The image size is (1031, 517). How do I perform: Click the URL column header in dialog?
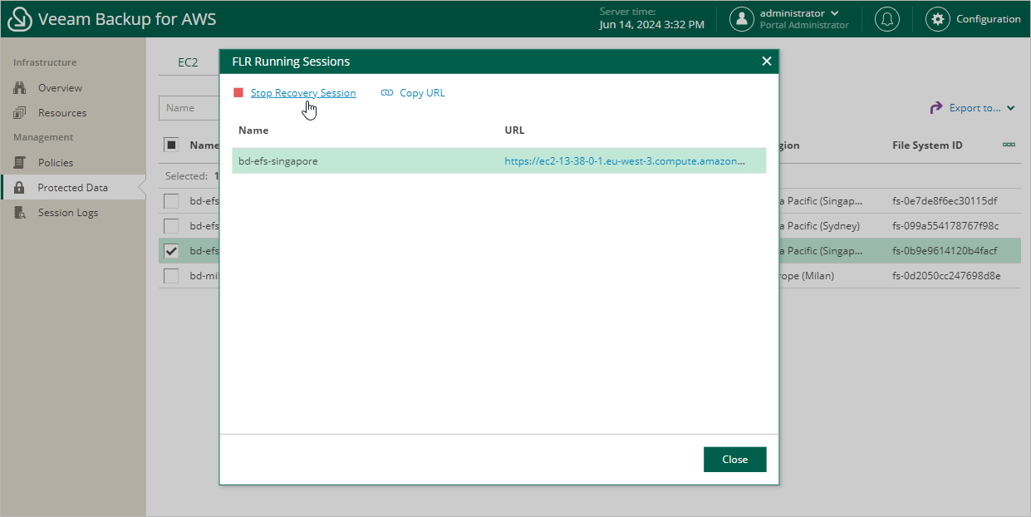coord(514,130)
